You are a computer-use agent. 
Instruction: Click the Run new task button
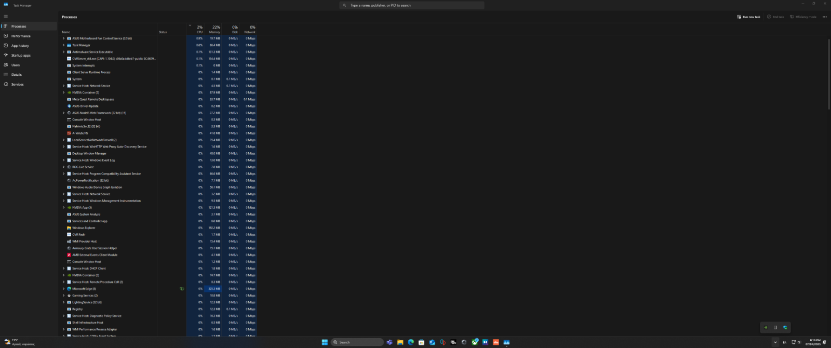(x=748, y=17)
